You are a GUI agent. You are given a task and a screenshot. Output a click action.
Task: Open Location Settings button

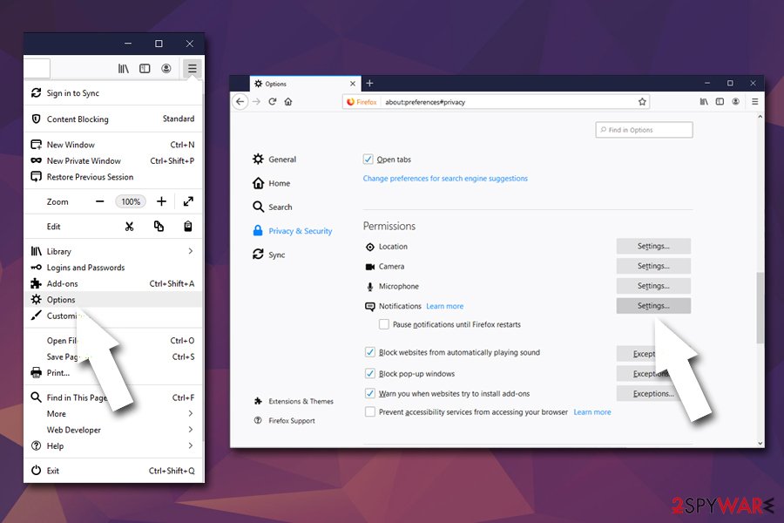[653, 246]
